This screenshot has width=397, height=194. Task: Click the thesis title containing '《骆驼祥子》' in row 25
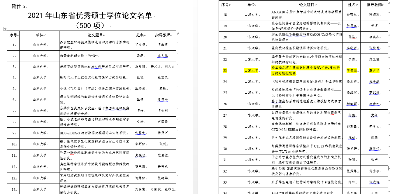click(307, 92)
